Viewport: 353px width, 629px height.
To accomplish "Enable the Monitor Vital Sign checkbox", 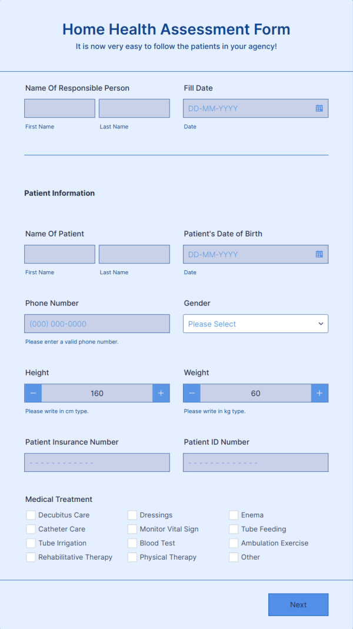I will [132, 529].
